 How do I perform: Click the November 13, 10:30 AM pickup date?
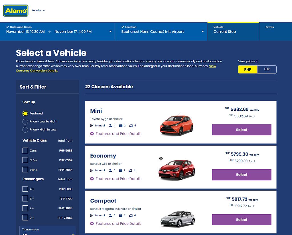tap(25, 32)
